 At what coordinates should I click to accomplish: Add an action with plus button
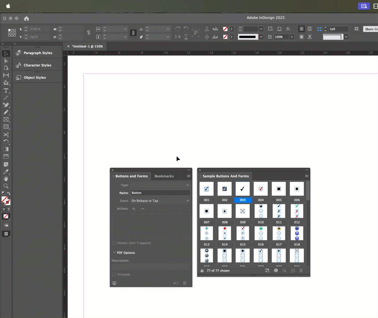click(134, 209)
